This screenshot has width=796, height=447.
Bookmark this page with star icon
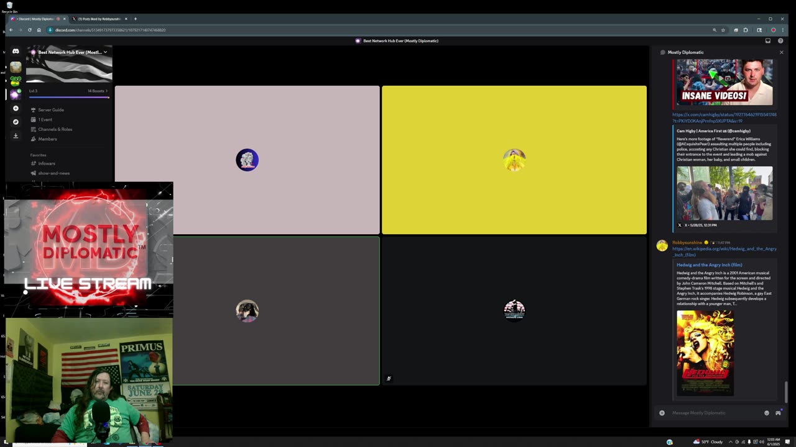[x=723, y=30]
